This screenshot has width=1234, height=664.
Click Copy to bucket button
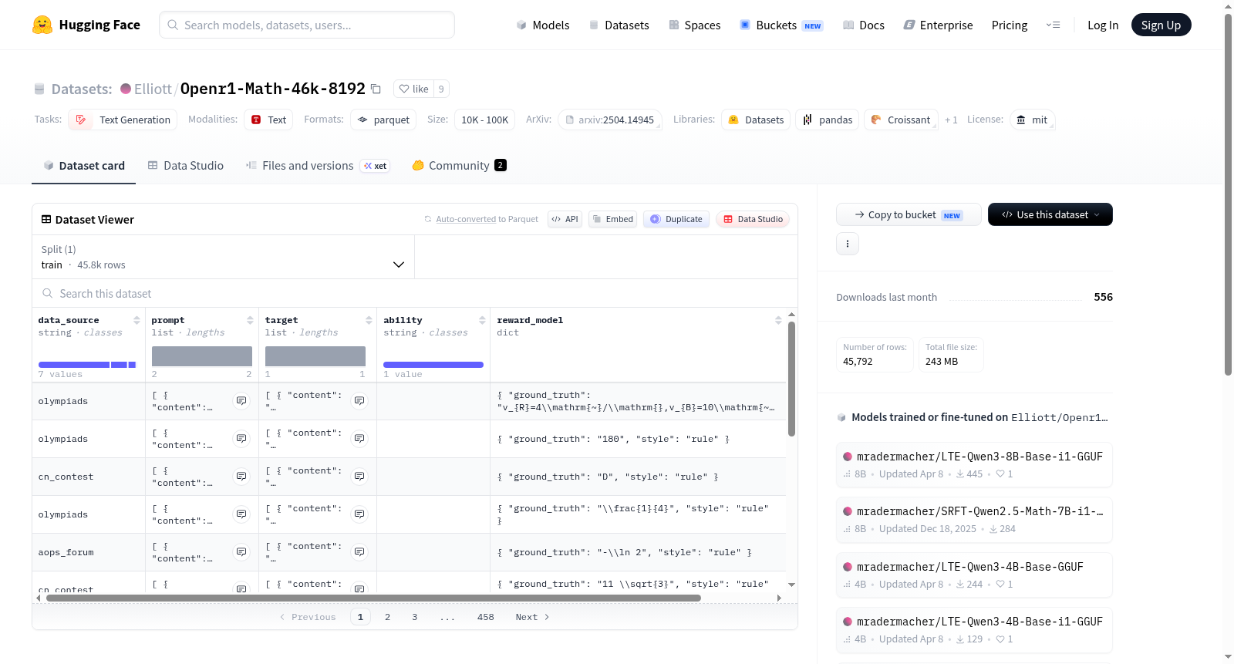point(909,214)
